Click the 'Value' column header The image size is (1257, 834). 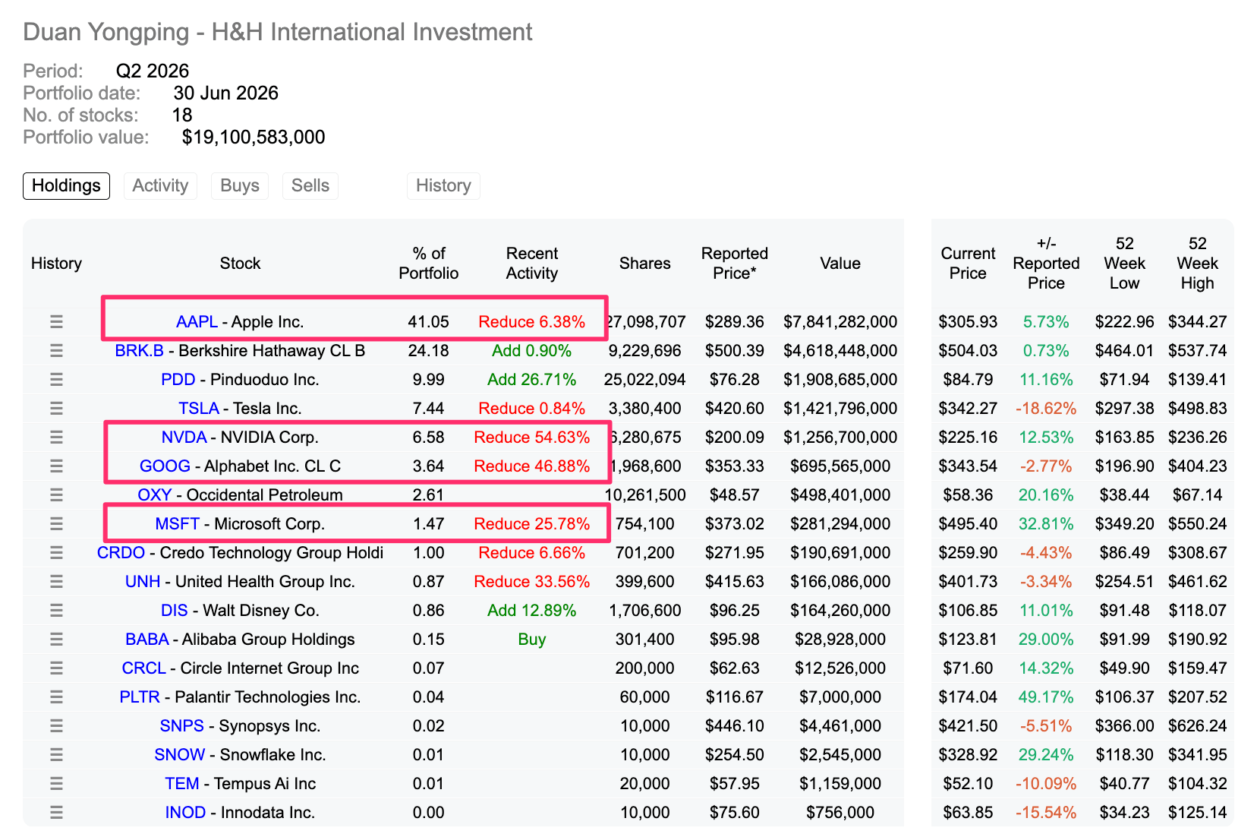click(840, 264)
